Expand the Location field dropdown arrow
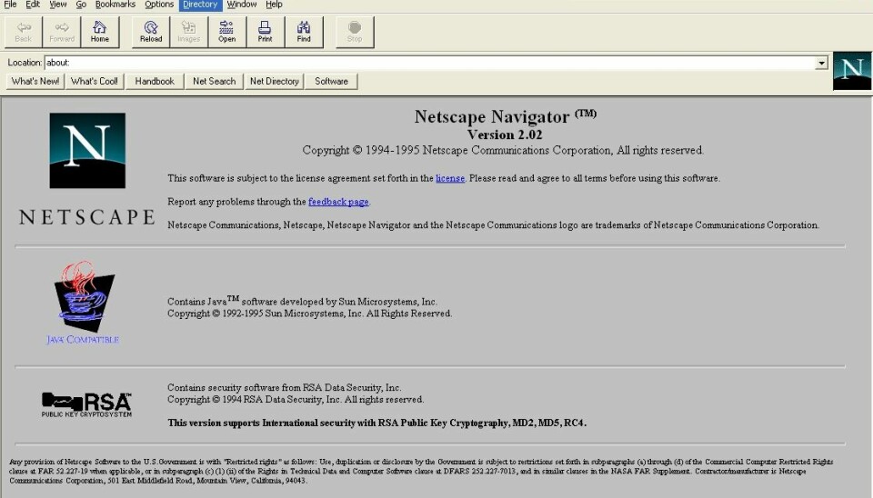The width and height of the screenshot is (873, 498). pyautogui.click(x=821, y=64)
